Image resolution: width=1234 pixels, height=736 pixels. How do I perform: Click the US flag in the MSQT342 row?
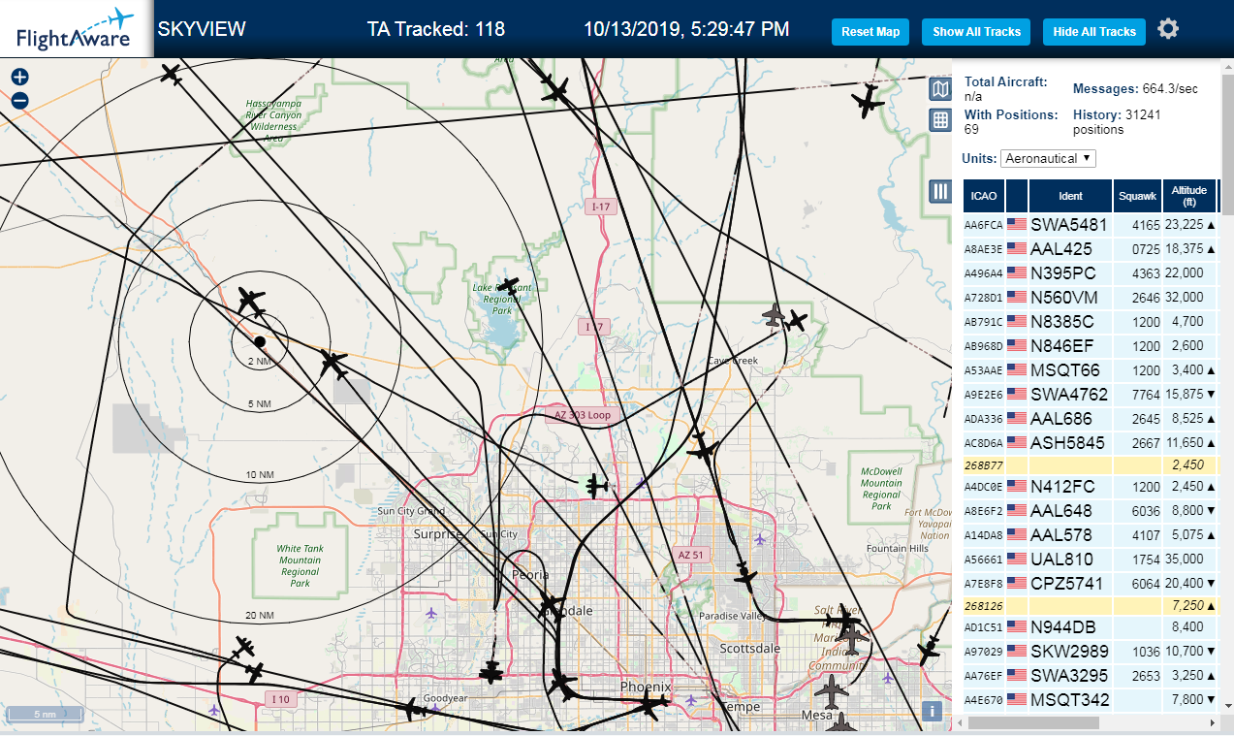click(1017, 699)
